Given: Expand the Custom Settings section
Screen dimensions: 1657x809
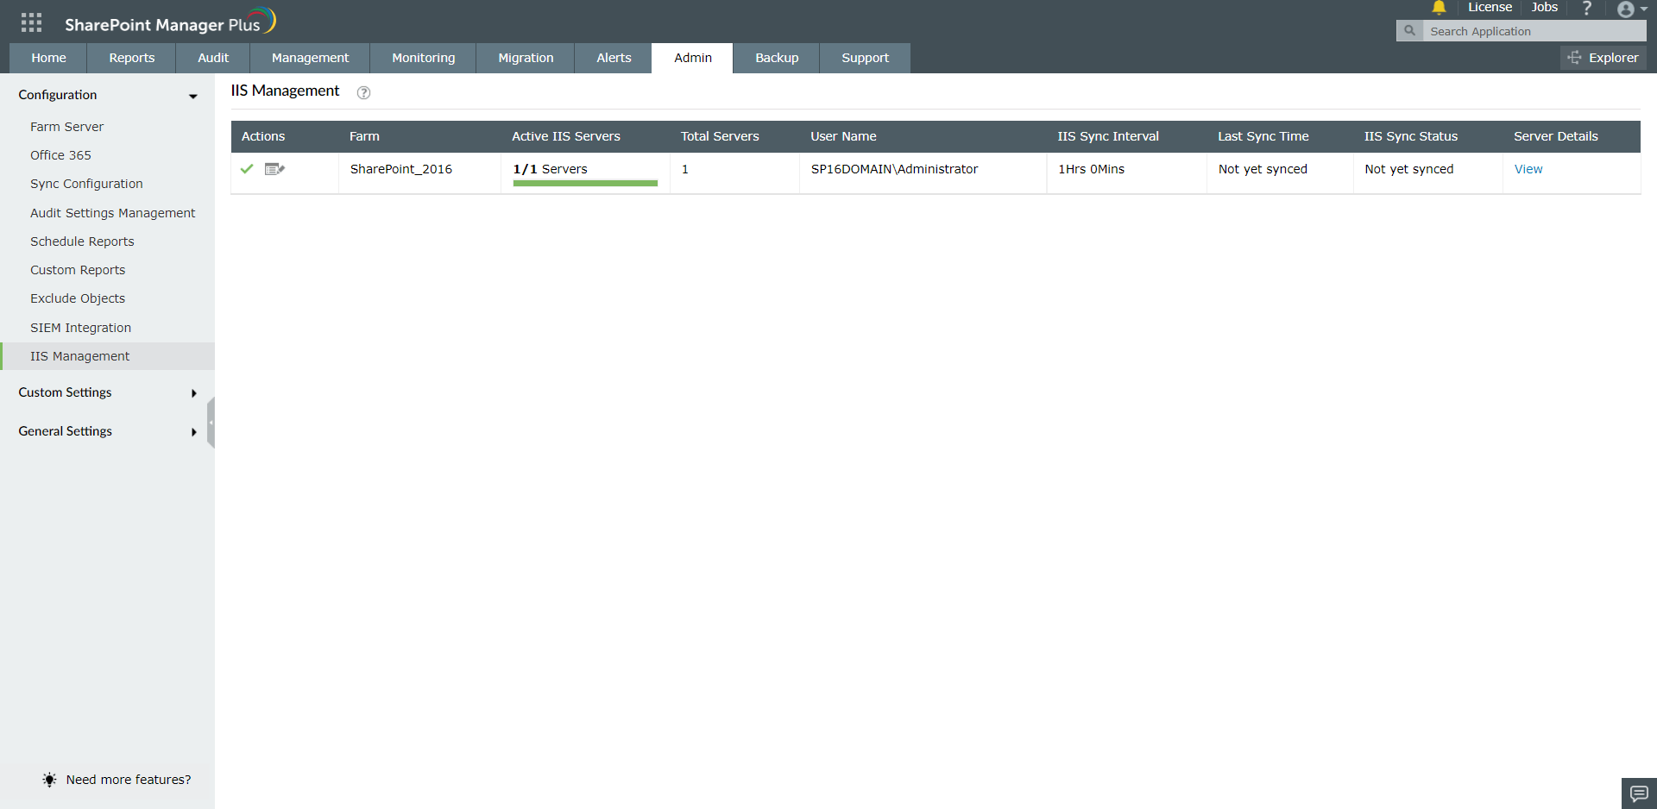Looking at the screenshot, I should (194, 393).
